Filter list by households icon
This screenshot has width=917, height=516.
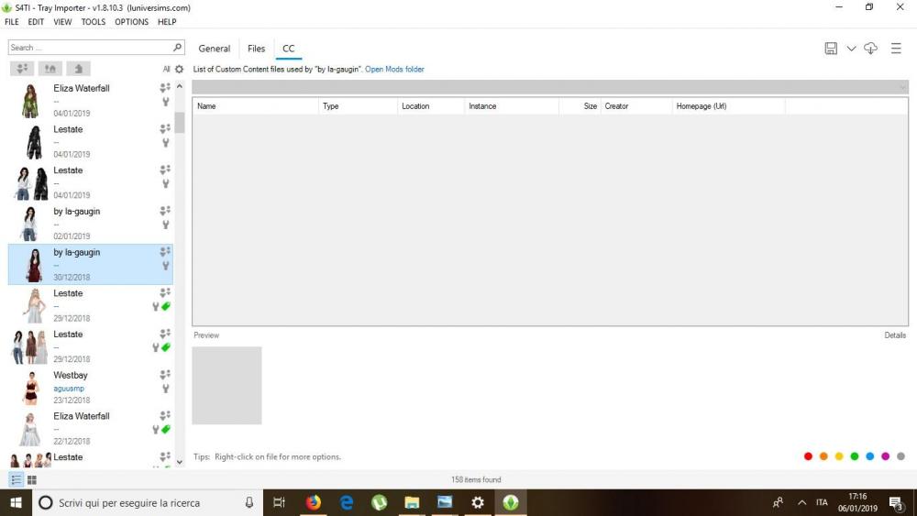[x=22, y=69]
